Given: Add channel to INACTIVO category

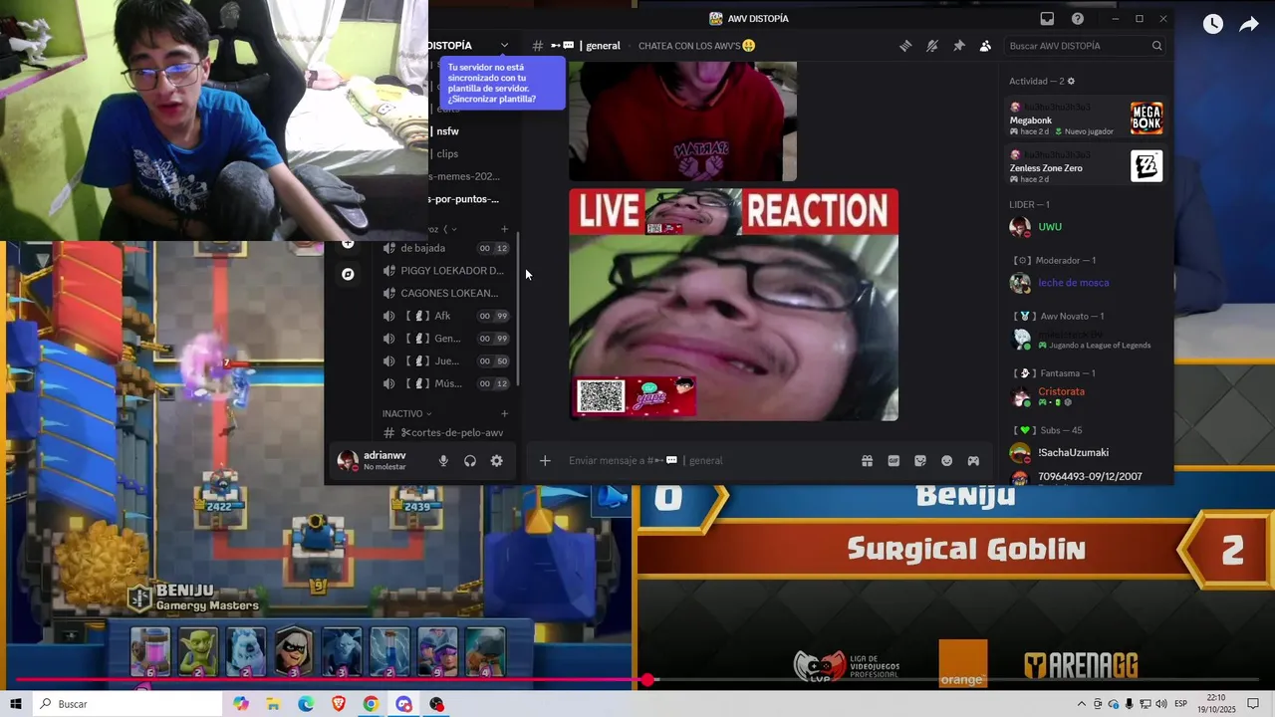Looking at the screenshot, I should click(x=504, y=413).
